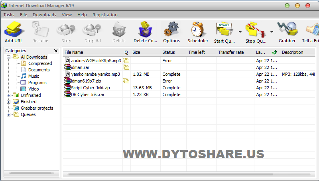
Task: Select Script Cyber Joki.zip file
Action: point(91,88)
